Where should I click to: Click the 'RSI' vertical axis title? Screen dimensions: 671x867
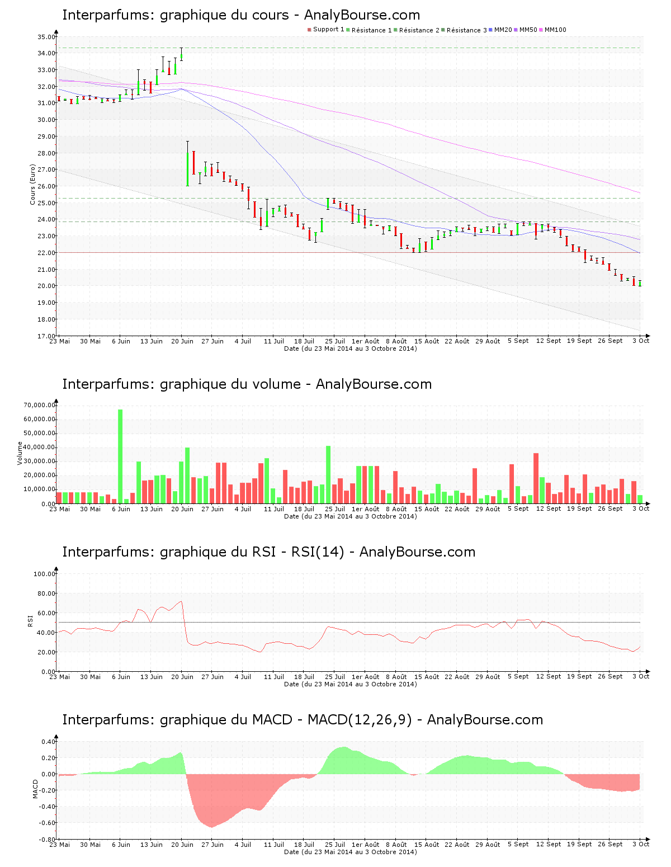[30, 621]
